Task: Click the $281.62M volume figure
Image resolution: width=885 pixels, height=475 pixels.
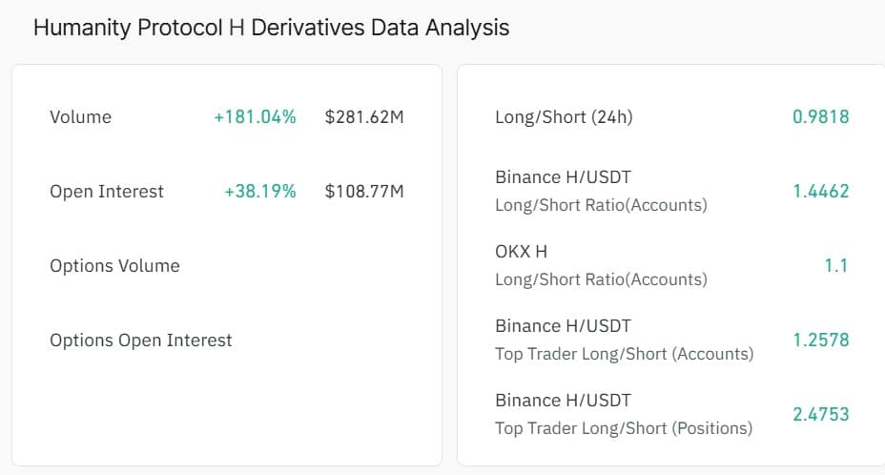Action: (364, 117)
